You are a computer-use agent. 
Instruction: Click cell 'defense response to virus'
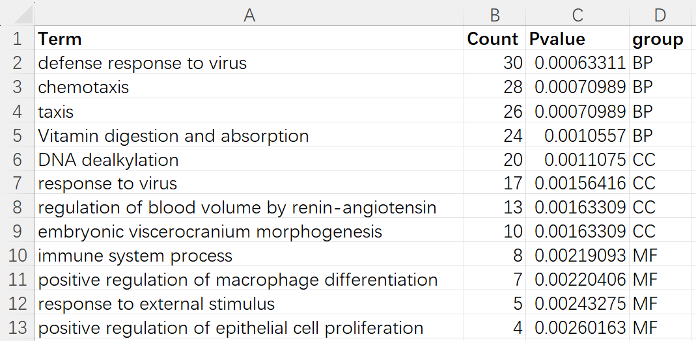[249, 63]
